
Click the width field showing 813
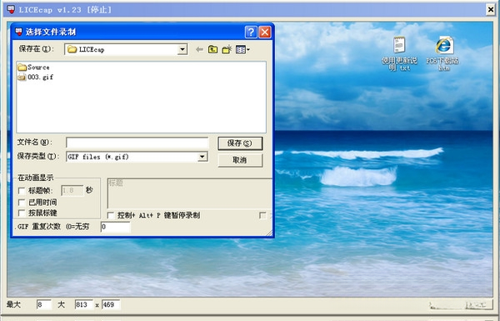(84, 304)
